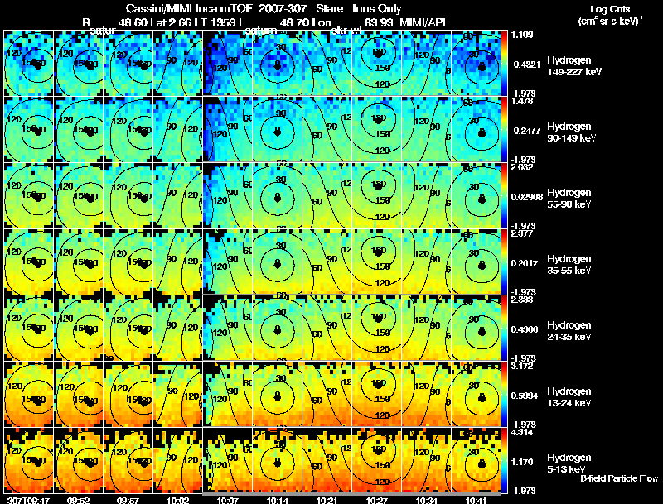Select the Hydrogen 35-55 keV row label
663x504 pixels.
pos(569,265)
